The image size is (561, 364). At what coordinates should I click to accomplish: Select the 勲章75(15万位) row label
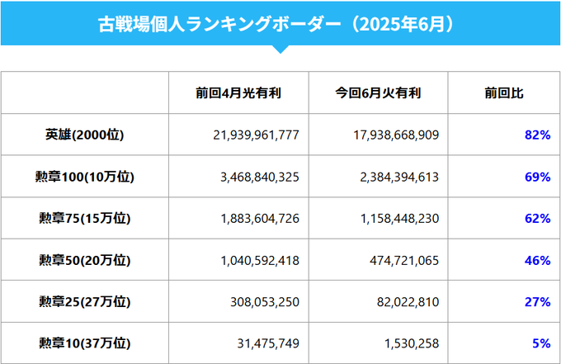tap(85, 219)
